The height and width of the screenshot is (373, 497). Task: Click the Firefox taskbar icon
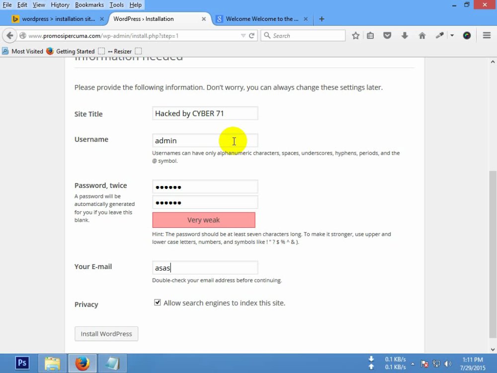(83, 364)
